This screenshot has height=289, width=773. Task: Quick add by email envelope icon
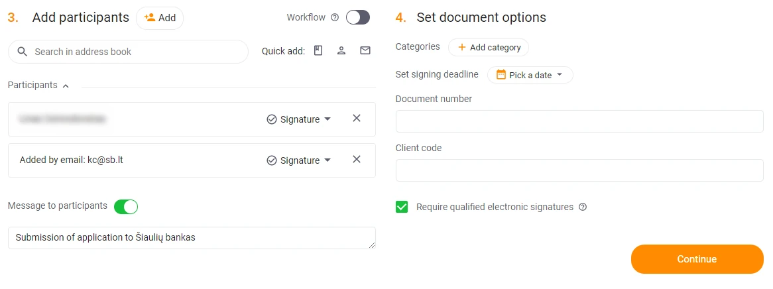click(x=365, y=50)
